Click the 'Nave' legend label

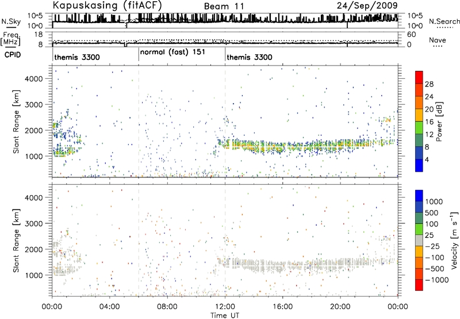coord(438,40)
